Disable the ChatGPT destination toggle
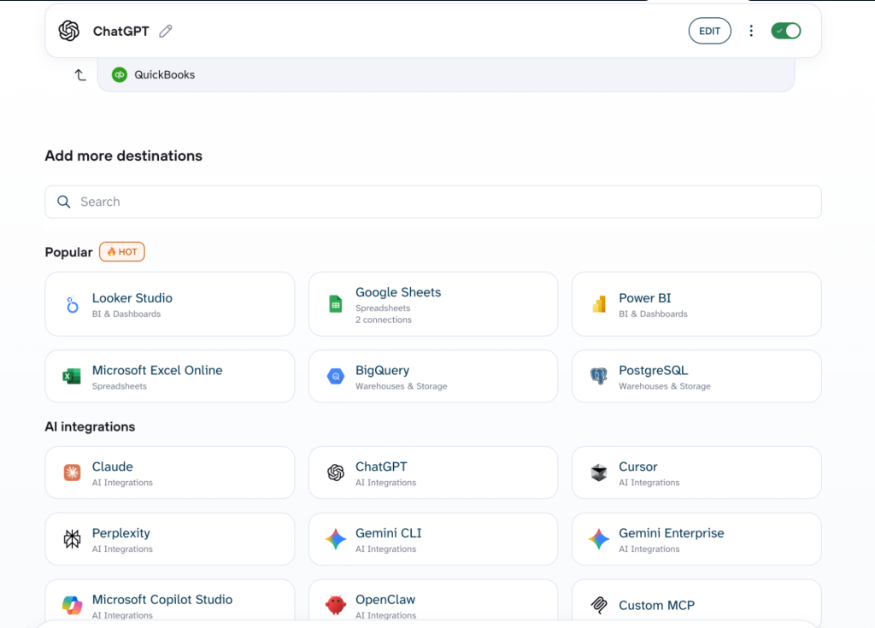This screenshot has height=628, width=875. pyautogui.click(x=786, y=31)
